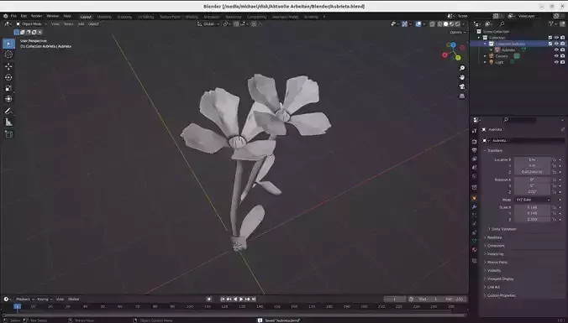Toggle X-ray viewport display
The height and width of the screenshot is (323, 568).
[432, 23]
